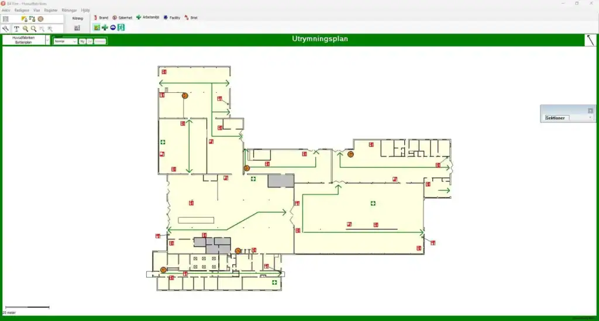
Task: Open the Brand module
Action: pos(101,18)
